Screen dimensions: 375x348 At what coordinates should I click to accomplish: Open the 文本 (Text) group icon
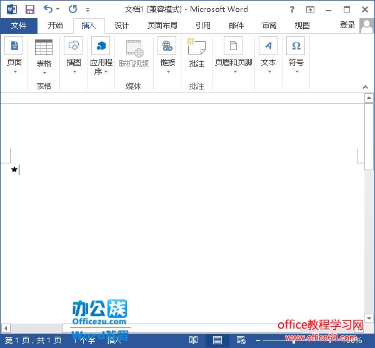click(268, 46)
